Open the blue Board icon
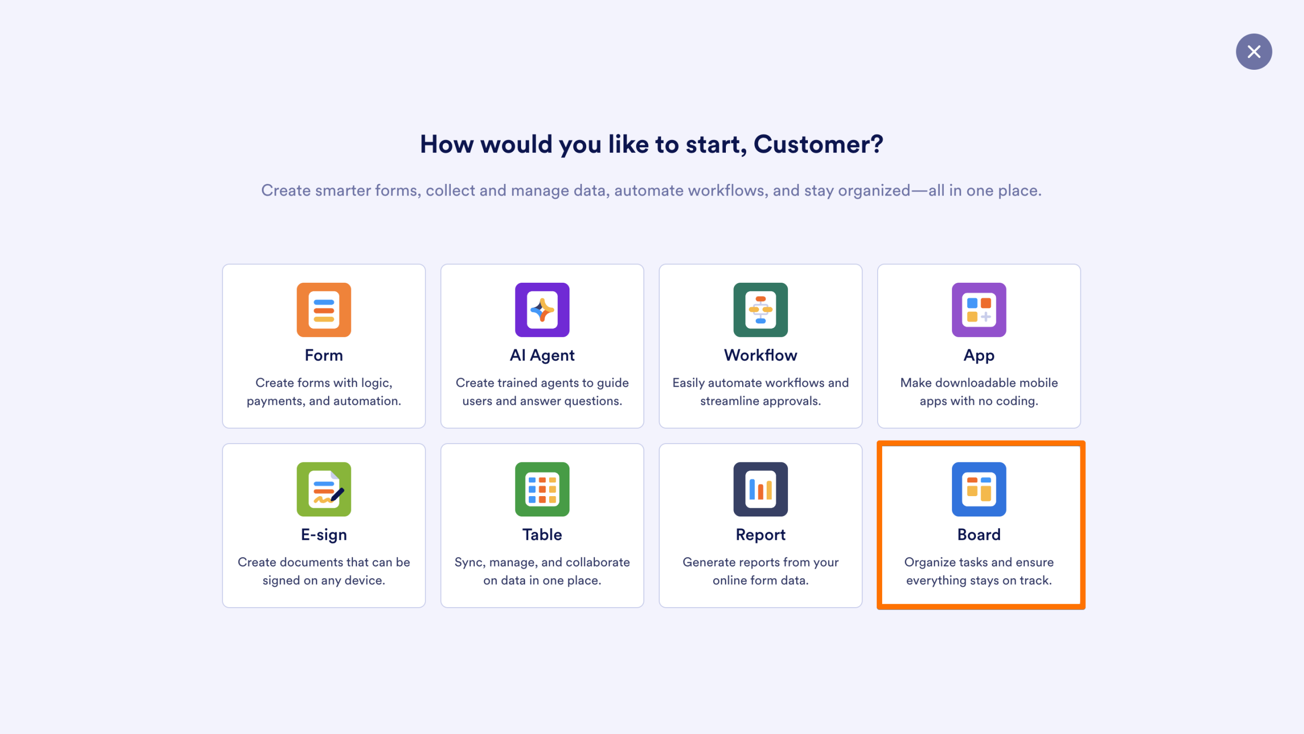This screenshot has height=734, width=1304. click(979, 489)
